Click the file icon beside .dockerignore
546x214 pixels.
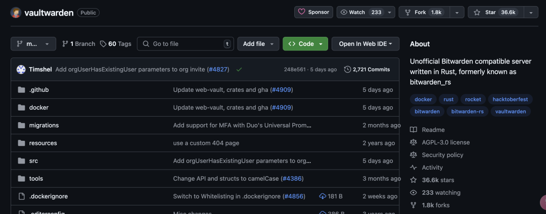(x=22, y=196)
